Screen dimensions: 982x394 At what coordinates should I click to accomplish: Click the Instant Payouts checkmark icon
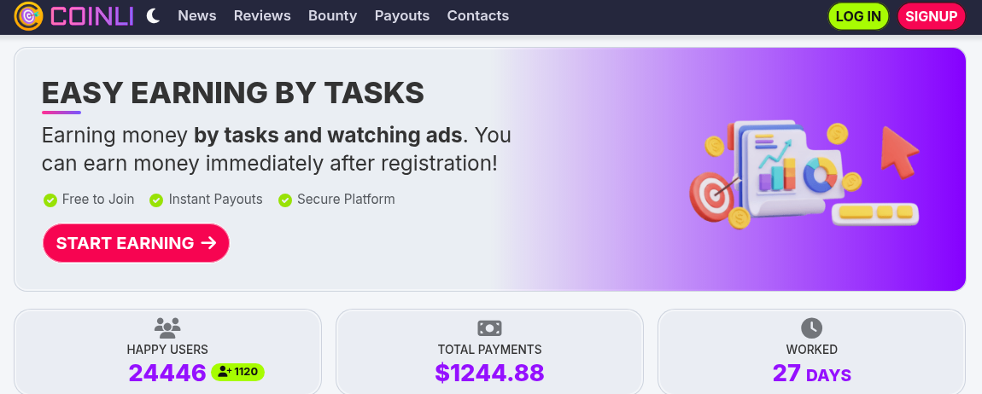pos(156,200)
